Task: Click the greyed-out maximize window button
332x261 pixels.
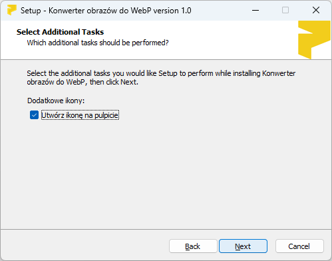Action: [x=285, y=10]
